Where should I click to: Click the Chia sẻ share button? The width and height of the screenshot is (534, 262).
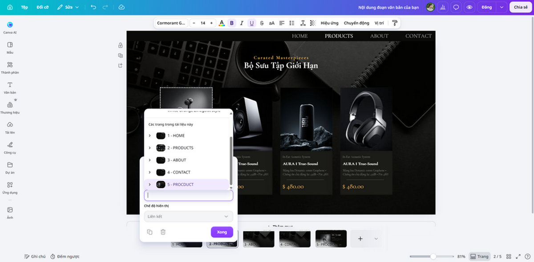coord(521,7)
